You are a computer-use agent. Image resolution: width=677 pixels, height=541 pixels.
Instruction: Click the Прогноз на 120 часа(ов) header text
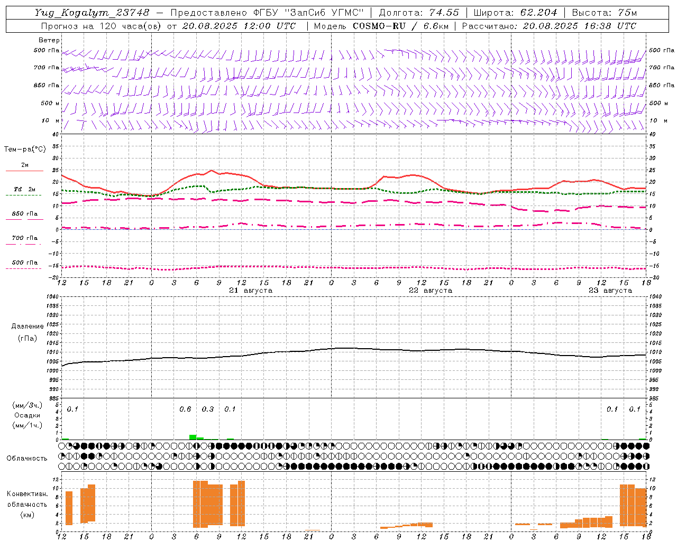point(100,26)
